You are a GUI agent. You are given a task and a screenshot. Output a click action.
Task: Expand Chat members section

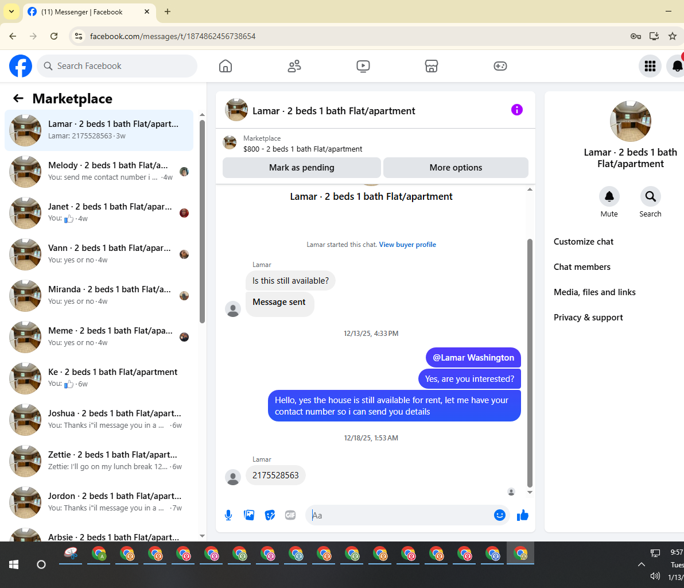click(x=582, y=267)
